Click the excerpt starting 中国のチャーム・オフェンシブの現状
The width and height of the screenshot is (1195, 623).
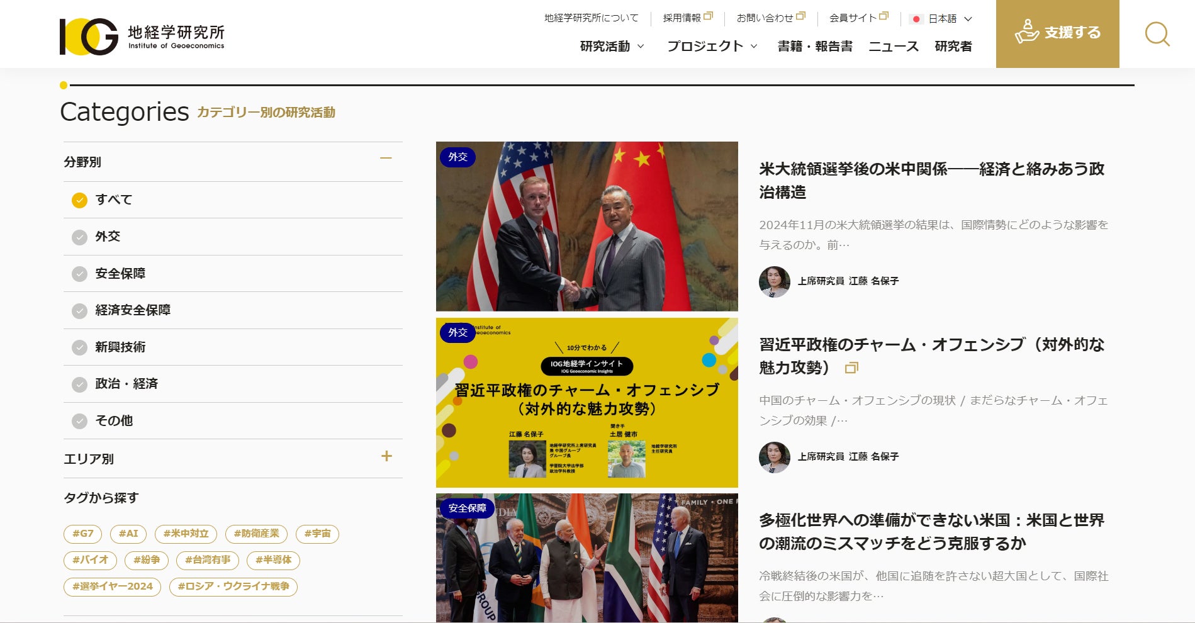click(934, 410)
